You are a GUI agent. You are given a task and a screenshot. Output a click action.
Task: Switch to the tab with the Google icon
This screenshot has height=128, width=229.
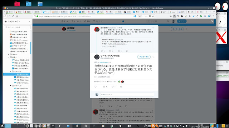point(173,12)
